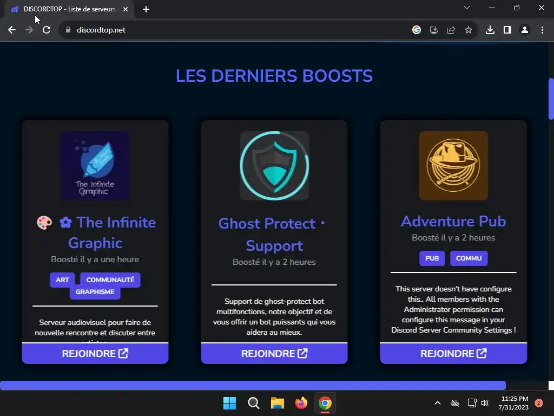View site info via lock icon

[x=68, y=30]
